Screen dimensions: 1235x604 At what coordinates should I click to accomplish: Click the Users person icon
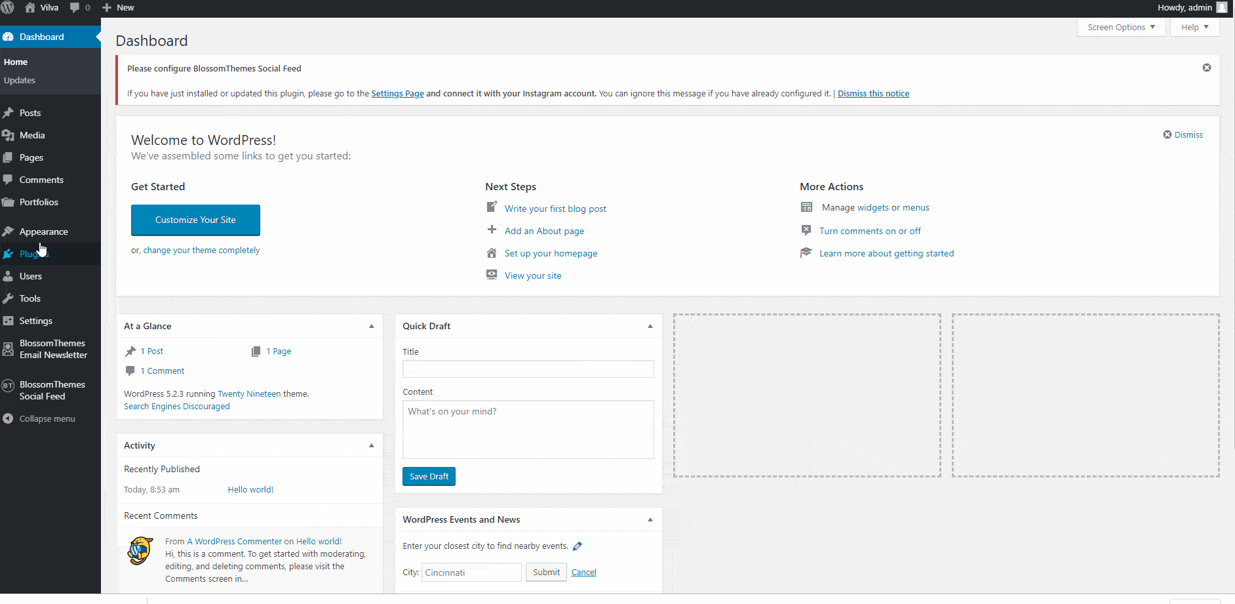[x=9, y=276]
